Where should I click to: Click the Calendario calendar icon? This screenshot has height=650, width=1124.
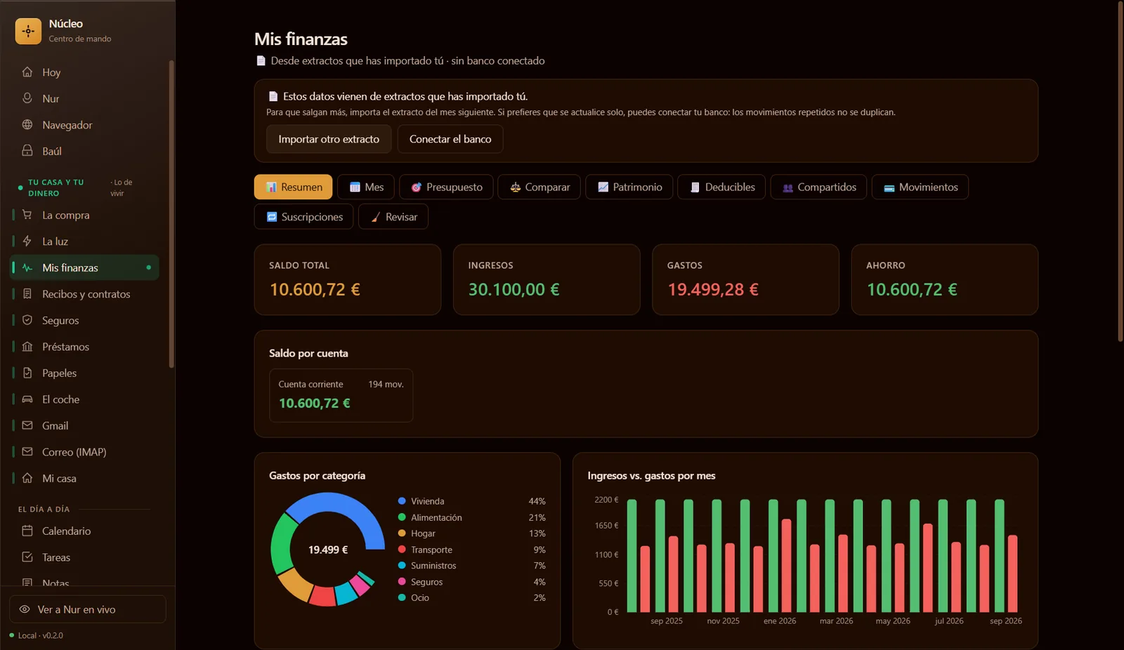point(27,531)
